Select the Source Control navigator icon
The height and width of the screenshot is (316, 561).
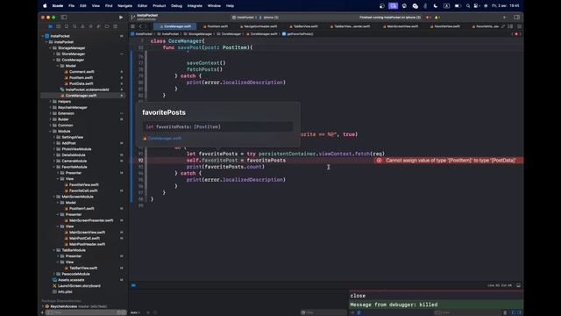pyautogui.click(x=59, y=26)
